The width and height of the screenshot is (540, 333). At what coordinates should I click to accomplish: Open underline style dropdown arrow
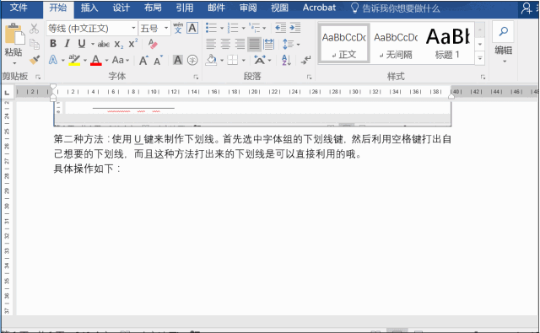tap(93, 44)
